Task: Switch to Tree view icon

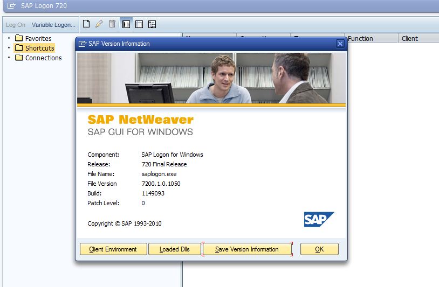Action: tap(152, 24)
